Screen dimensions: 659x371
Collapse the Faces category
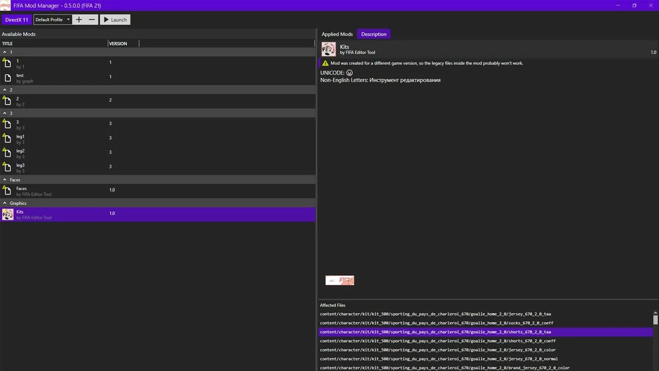click(x=5, y=180)
